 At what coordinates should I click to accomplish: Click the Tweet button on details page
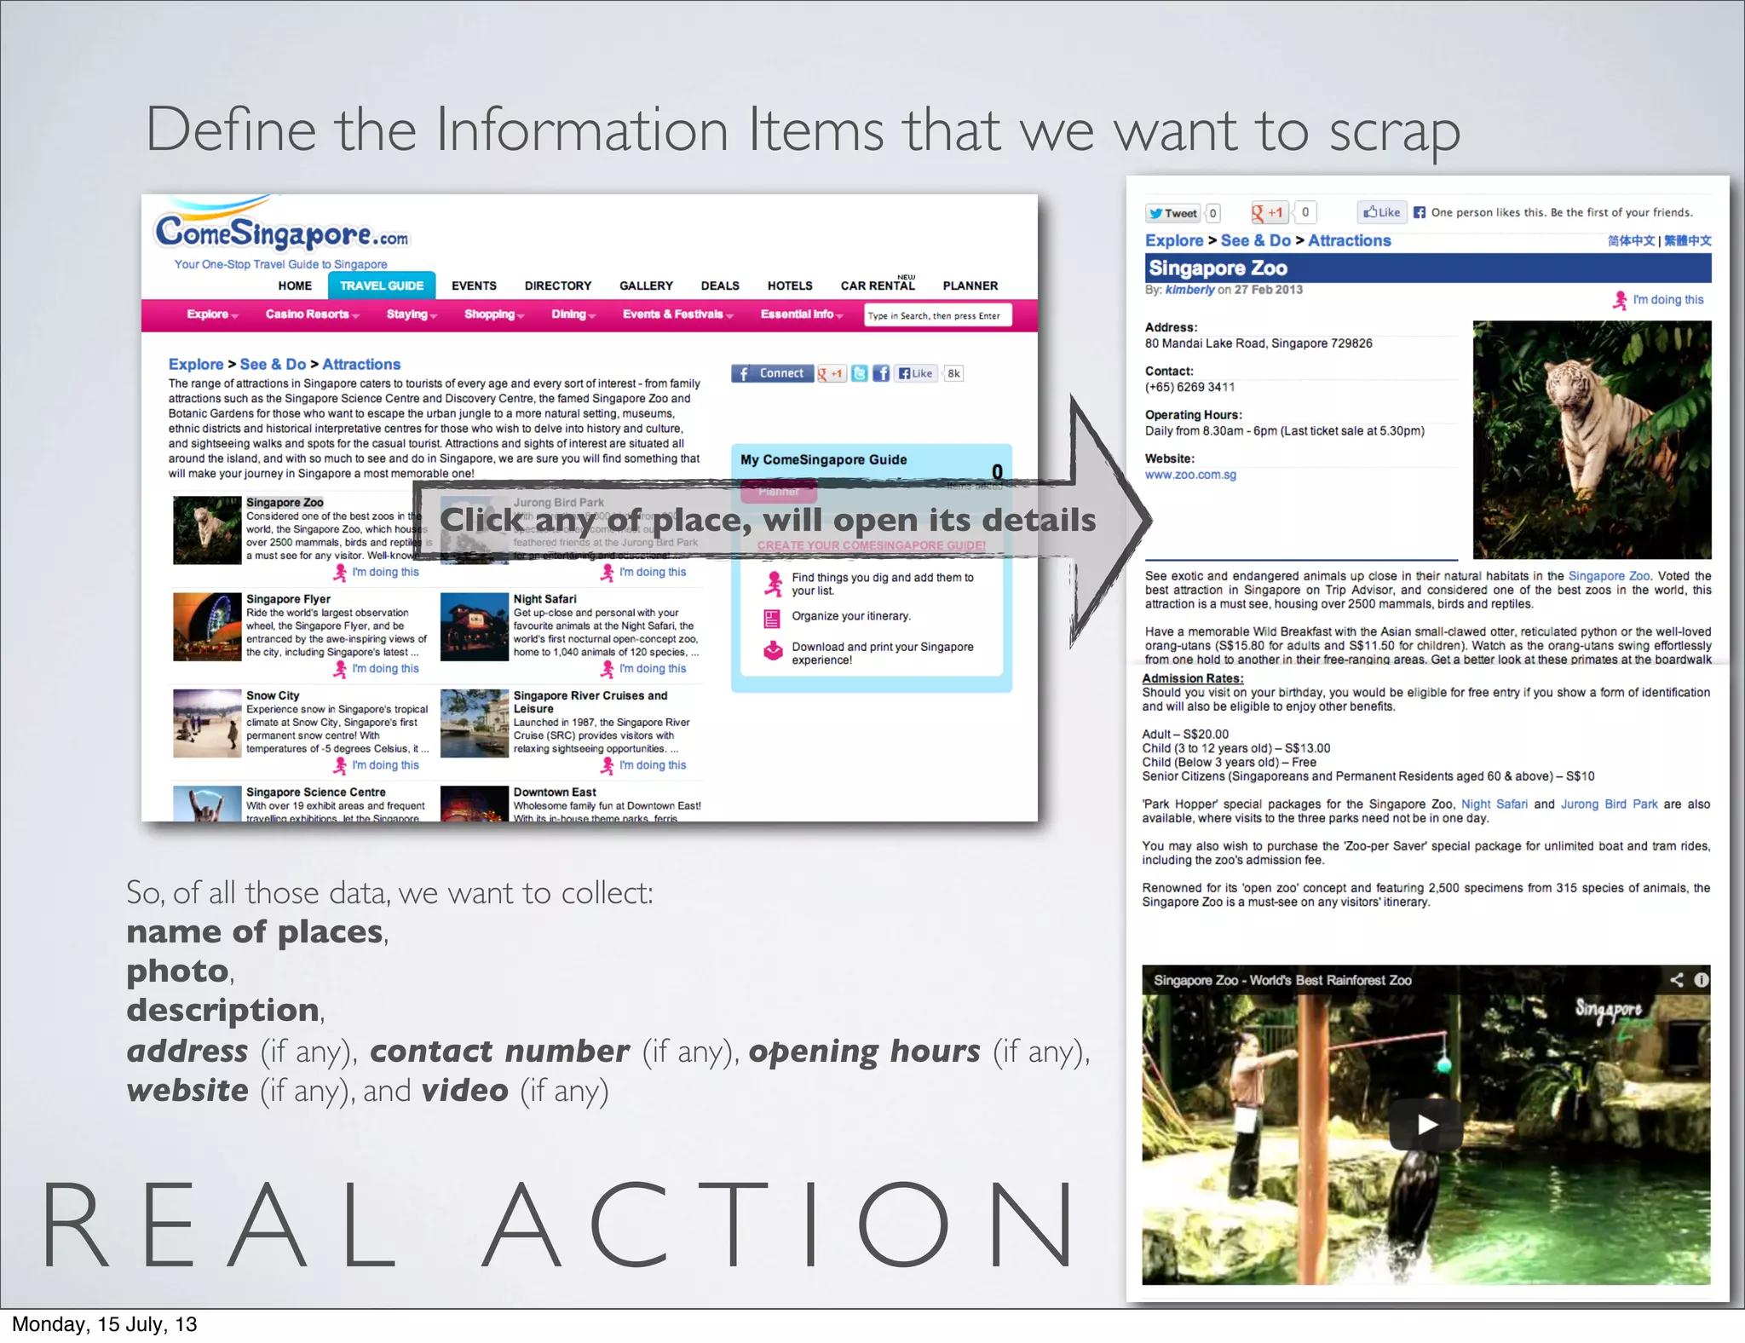1173,213
